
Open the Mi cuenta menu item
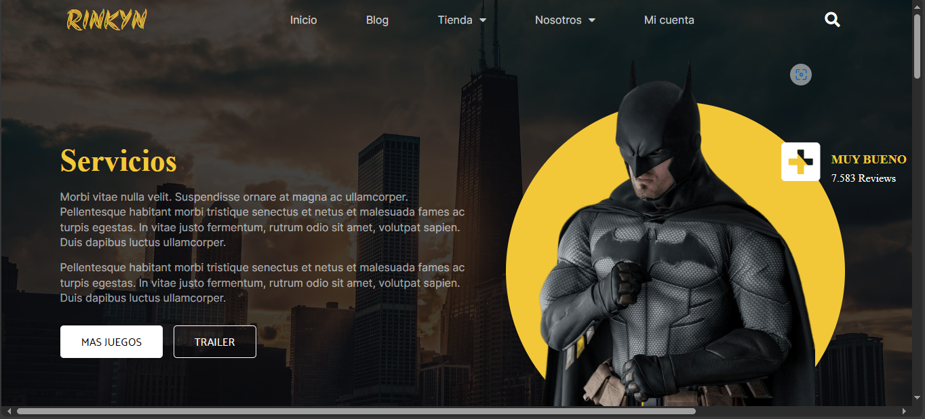click(x=669, y=20)
